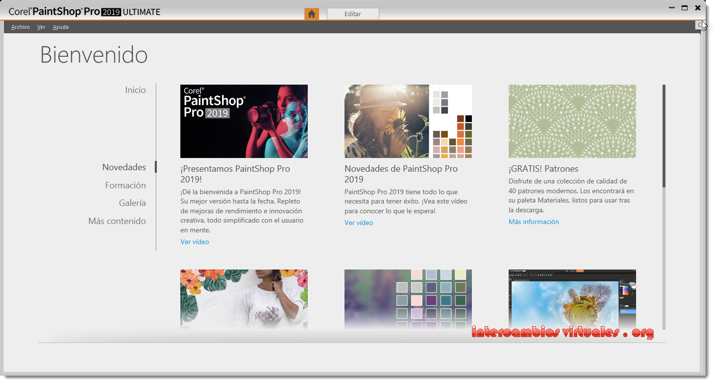
Task: Switch to the Editar tab
Action: [x=353, y=14]
